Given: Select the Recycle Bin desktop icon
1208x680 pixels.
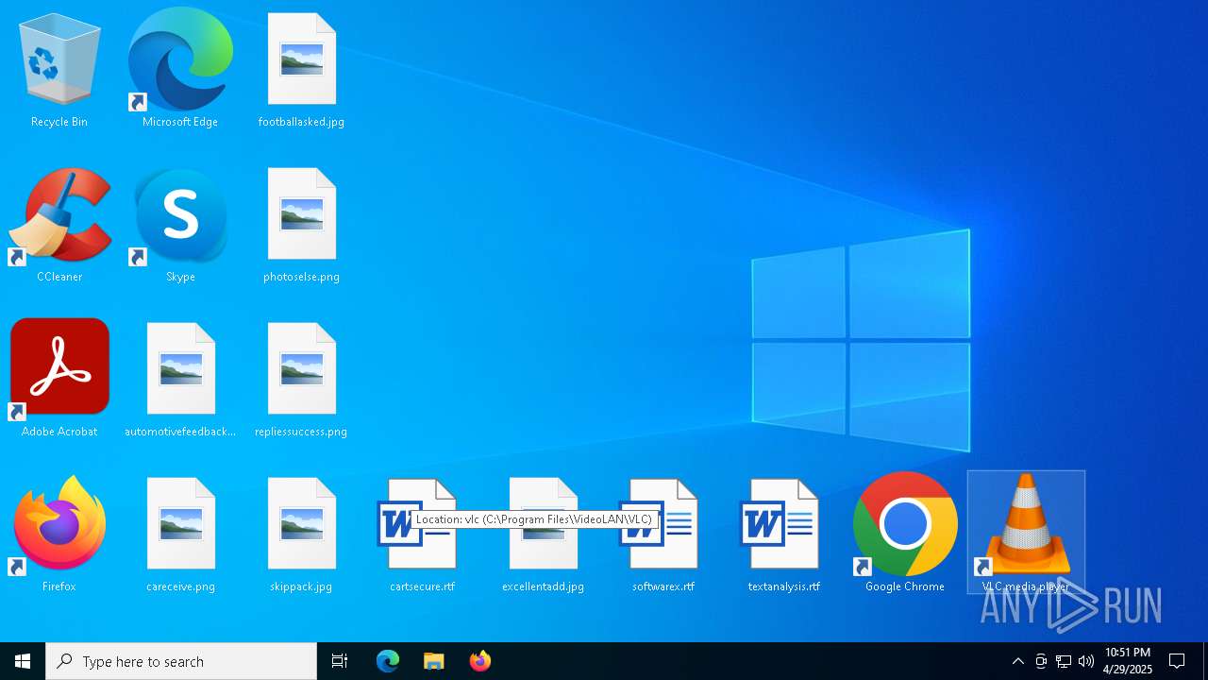Looking at the screenshot, I should (x=59, y=71).
